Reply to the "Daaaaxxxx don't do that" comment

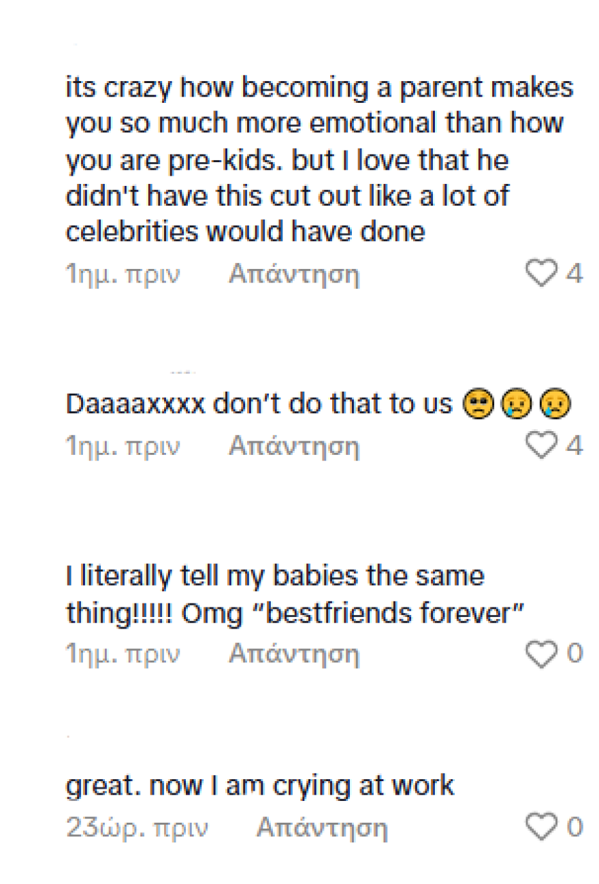click(293, 447)
